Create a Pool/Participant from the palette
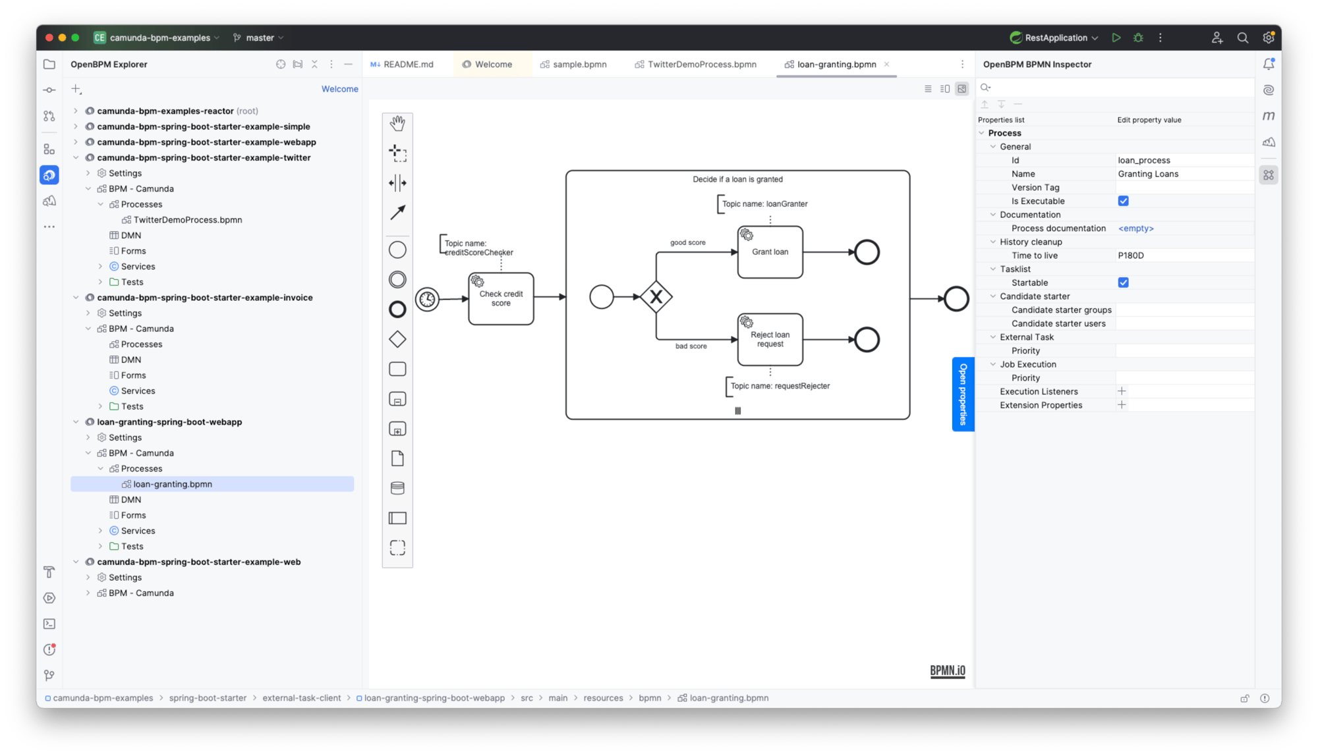 coord(397,518)
